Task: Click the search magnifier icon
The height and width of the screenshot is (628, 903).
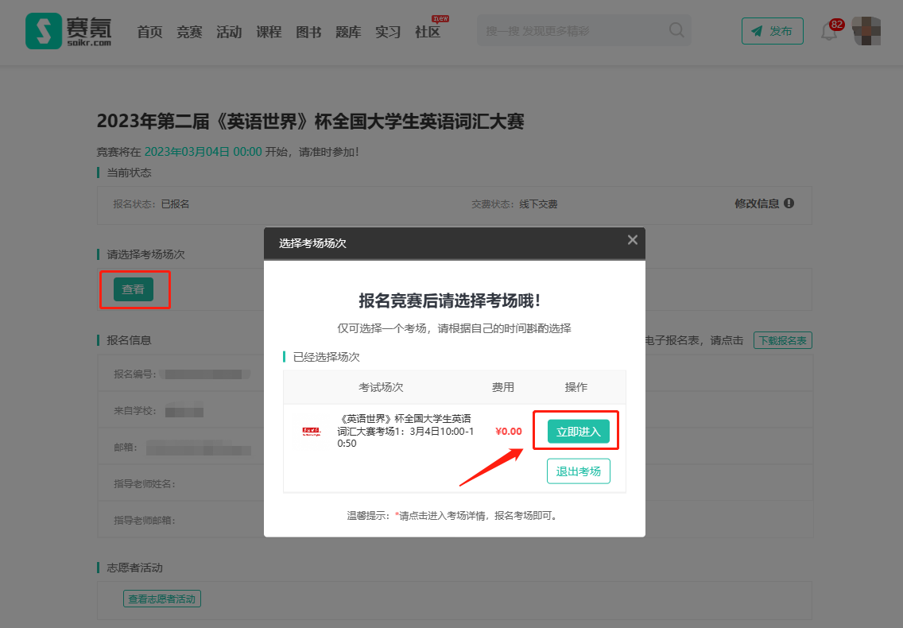Action: coord(676,30)
